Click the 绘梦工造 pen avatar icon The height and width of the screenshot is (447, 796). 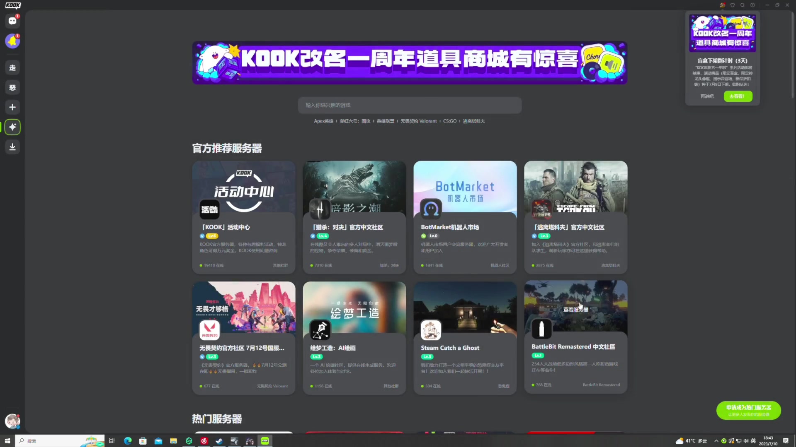tap(320, 330)
